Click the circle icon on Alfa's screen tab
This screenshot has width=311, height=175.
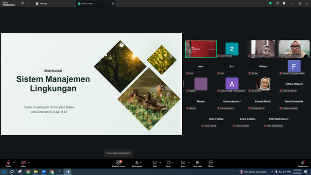pos(113,3)
